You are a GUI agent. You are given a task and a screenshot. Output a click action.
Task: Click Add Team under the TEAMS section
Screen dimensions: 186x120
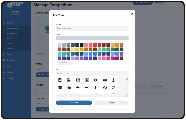[x=43, y=75]
